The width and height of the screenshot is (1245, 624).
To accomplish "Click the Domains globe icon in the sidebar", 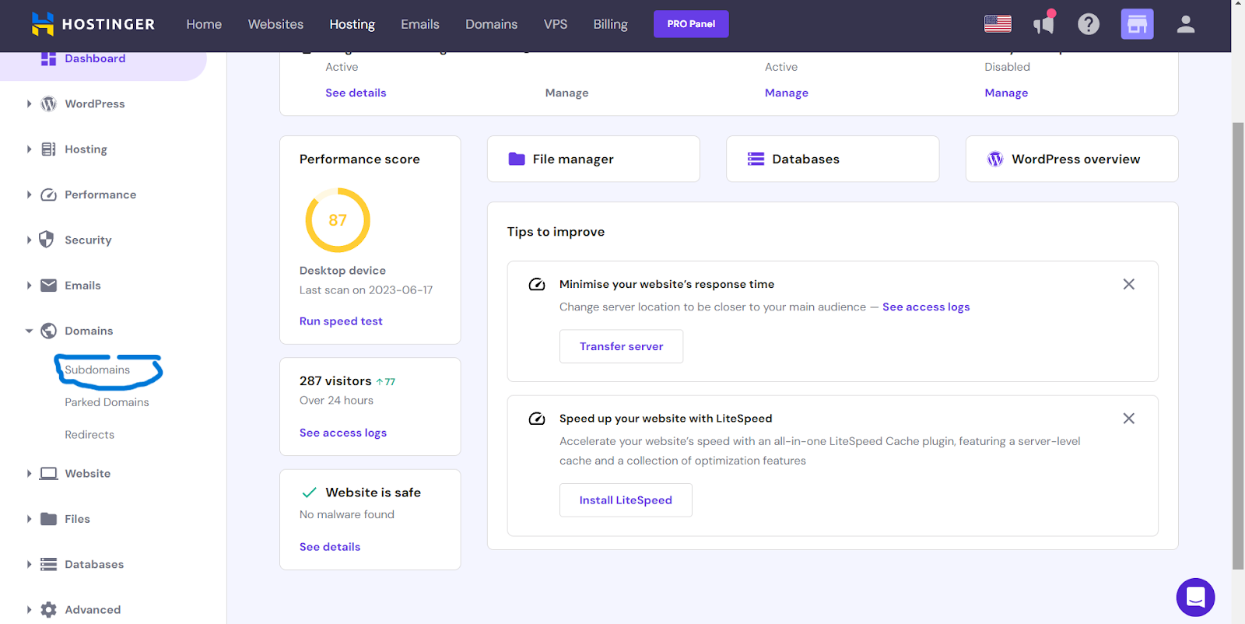I will 48,331.
